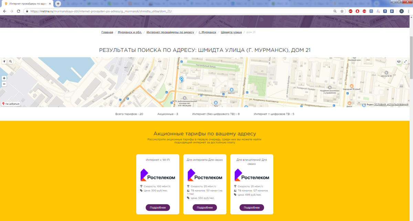Click the browser back arrow
413x221 pixels.
(x=4, y=11)
